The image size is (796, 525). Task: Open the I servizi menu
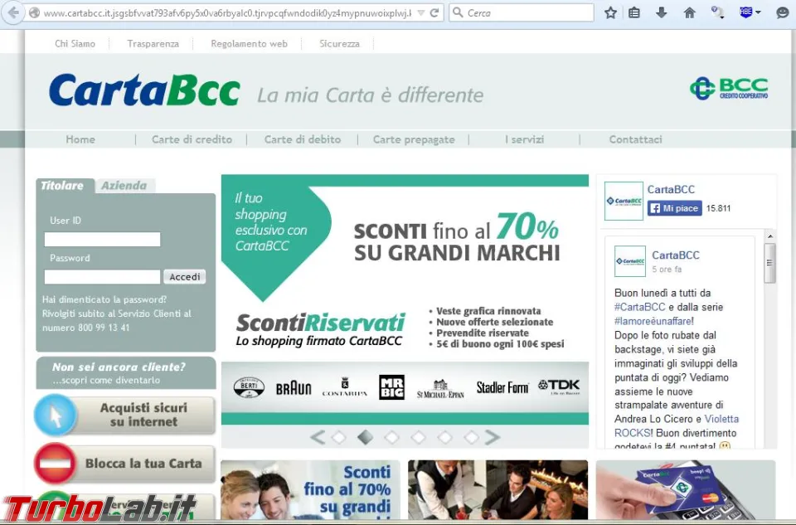pyautogui.click(x=524, y=139)
